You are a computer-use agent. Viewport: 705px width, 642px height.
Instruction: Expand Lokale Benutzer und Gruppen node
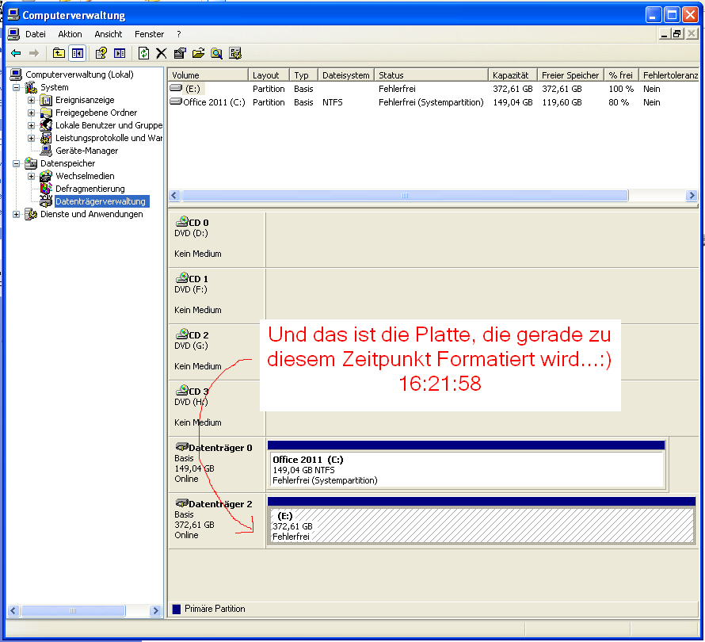31,125
